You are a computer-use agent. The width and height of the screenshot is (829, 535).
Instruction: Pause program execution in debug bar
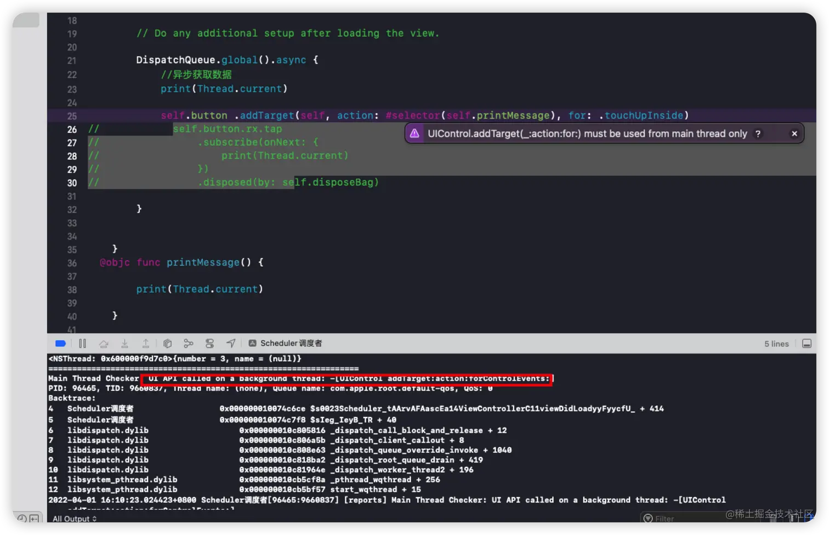[82, 343]
